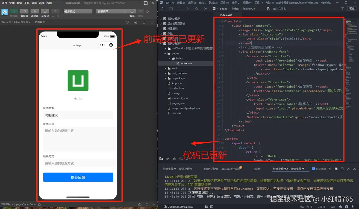Open pages.json in the project tree

coord(178,103)
